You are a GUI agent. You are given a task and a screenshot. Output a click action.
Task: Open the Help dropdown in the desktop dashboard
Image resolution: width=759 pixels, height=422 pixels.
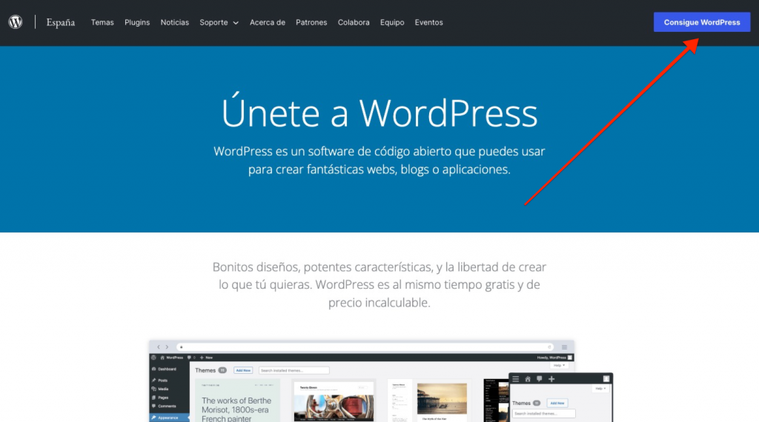(559, 366)
